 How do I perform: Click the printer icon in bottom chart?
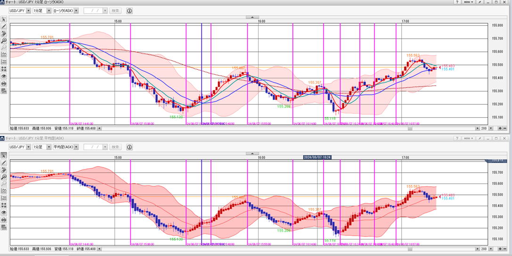tap(4, 220)
